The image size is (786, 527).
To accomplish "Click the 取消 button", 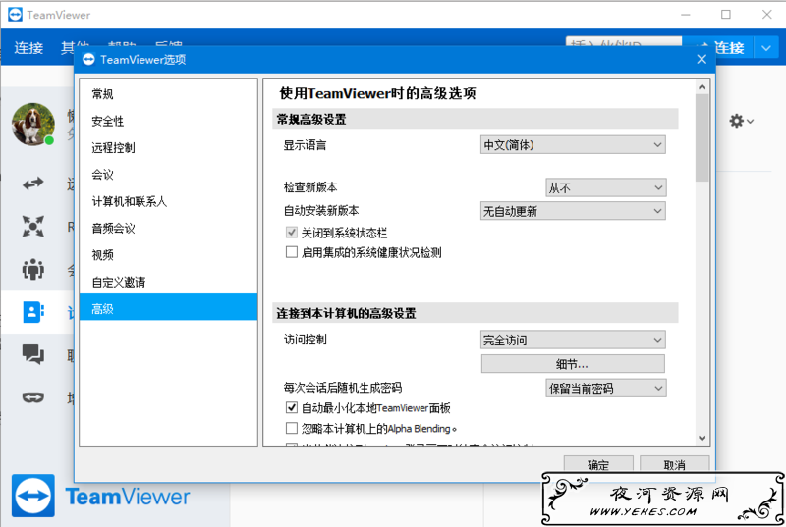I will (x=674, y=464).
